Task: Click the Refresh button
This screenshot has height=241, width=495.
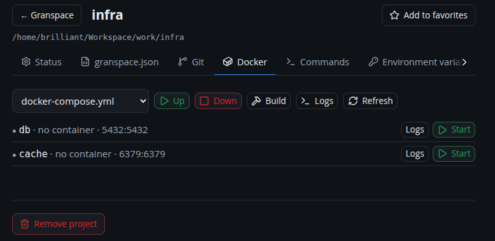Action: 370,101
